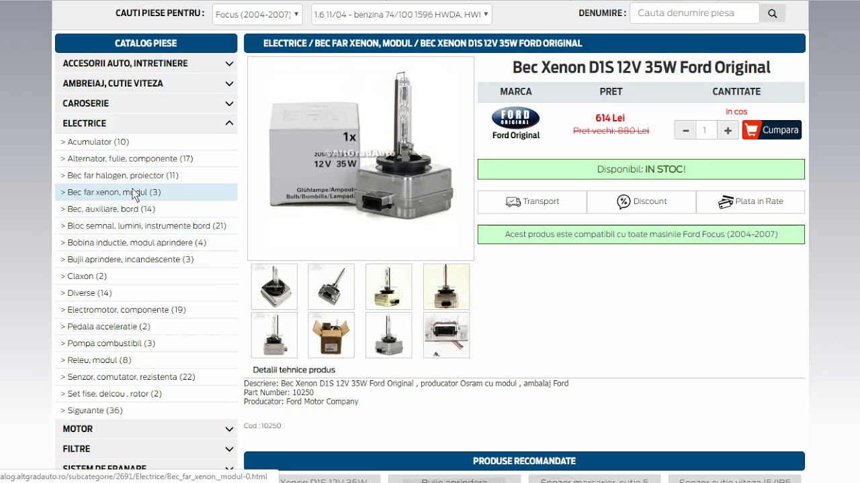Click the Transport truck icon

(513, 201)
